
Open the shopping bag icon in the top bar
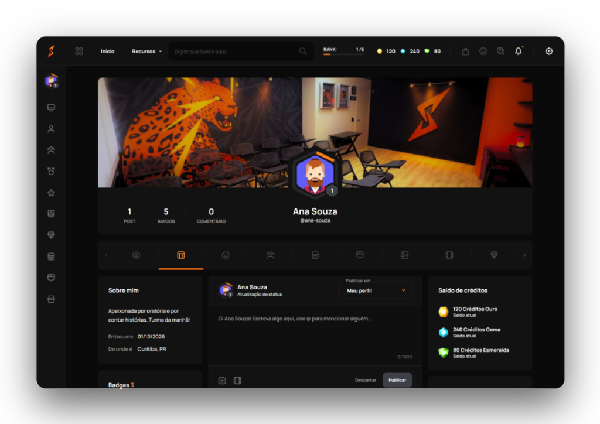coord(465,51)
